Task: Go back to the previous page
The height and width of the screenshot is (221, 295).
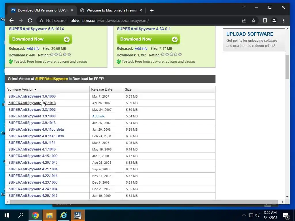Action: 12,20
